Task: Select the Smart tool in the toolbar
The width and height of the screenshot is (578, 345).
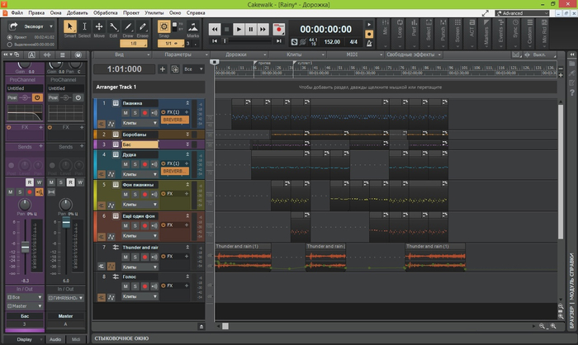Action: pos(70,28)
